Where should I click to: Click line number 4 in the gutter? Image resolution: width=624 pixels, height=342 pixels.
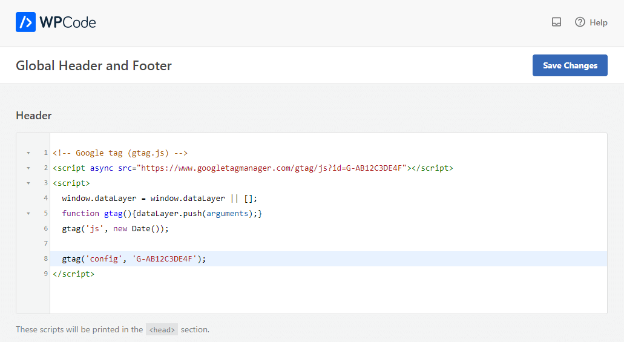point(46,199)
